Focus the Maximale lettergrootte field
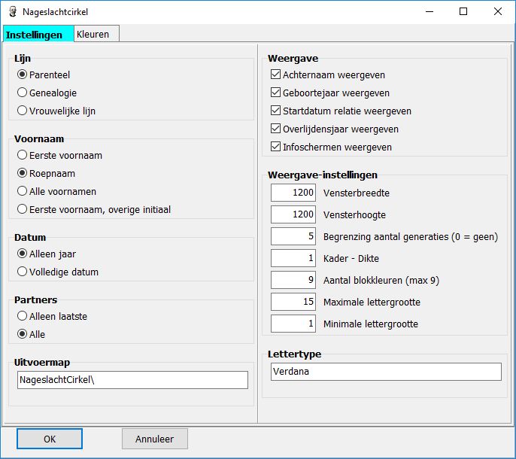The width and height of the screenshot is (516, 459). tap(293, 302)
